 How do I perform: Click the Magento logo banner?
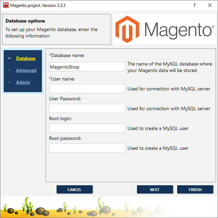click(x=165, y=29)
